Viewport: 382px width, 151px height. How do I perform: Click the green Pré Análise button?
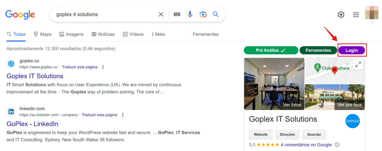click(x=271, y=50)
